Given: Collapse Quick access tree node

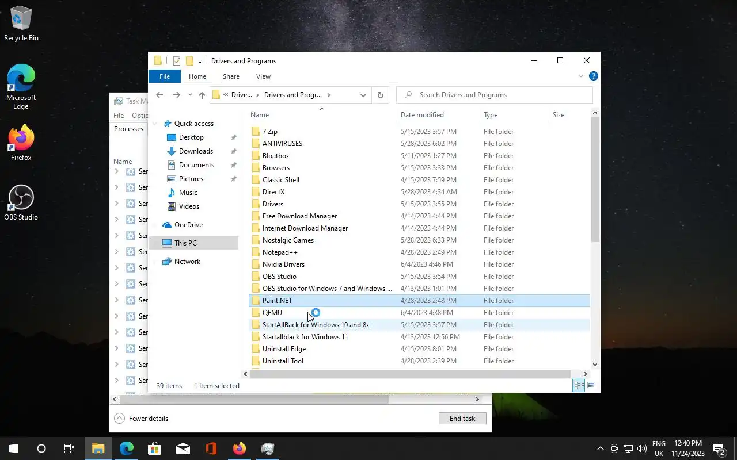Looking at the screenshot, I should pyautogui.click(x=155, y=124).
